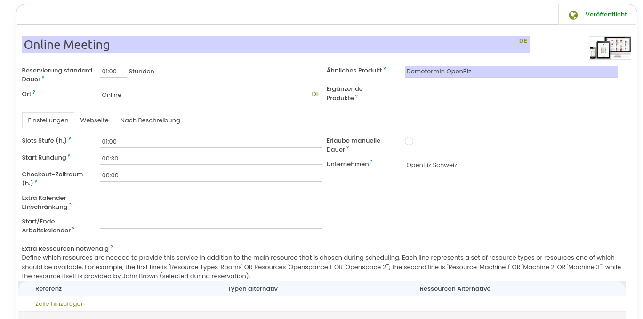Open the Nach Beschreibung tab
The width and height of the screenshot is (643, 319).
[x=150, y=120]
